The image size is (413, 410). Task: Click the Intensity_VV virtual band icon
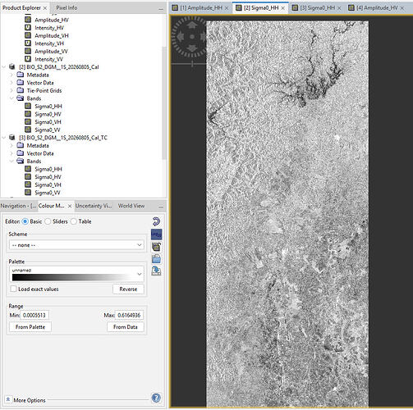(x=28, y=59)
